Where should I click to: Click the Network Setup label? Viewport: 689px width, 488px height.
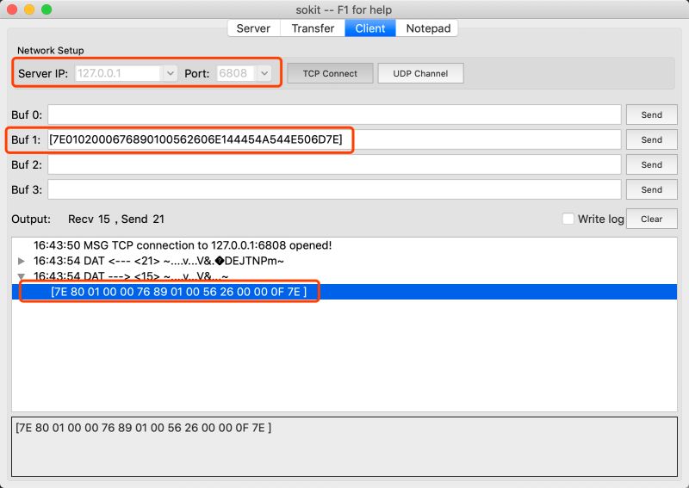pos(51,51)
